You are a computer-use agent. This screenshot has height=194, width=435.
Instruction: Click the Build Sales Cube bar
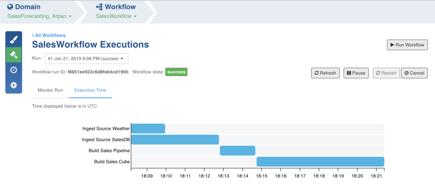click(x=320, y=162)
